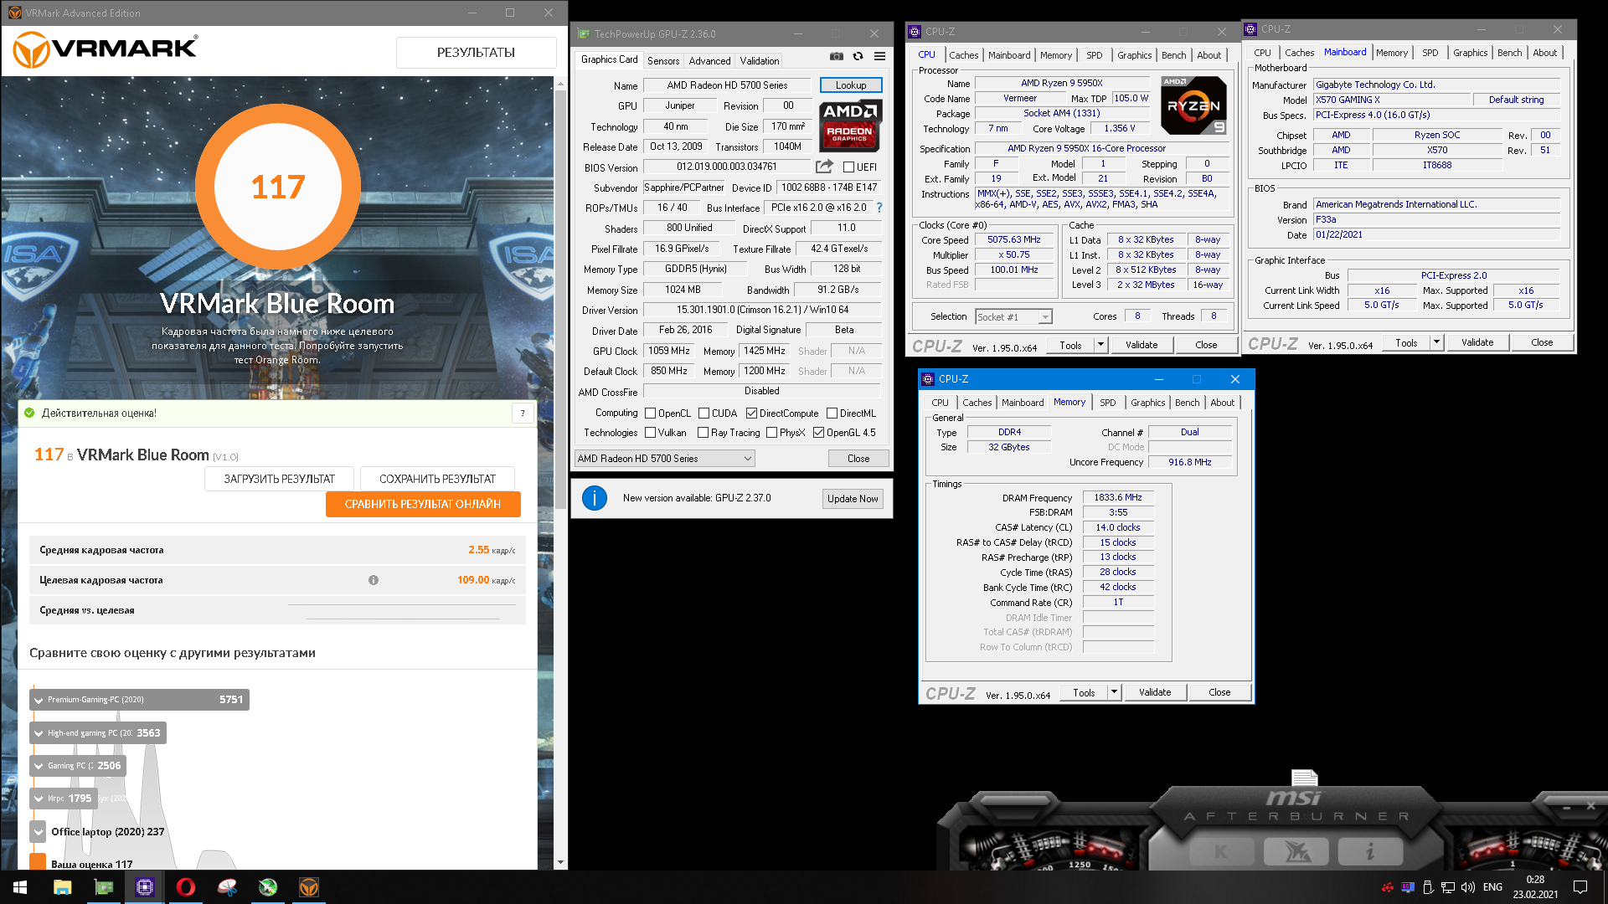
Task: Click the blue update info icon
Action: (595, 498)
